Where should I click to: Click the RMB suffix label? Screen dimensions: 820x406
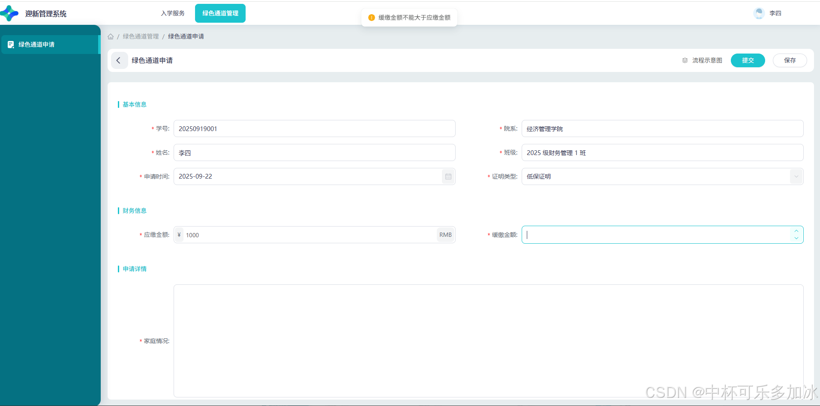(445, 235)
